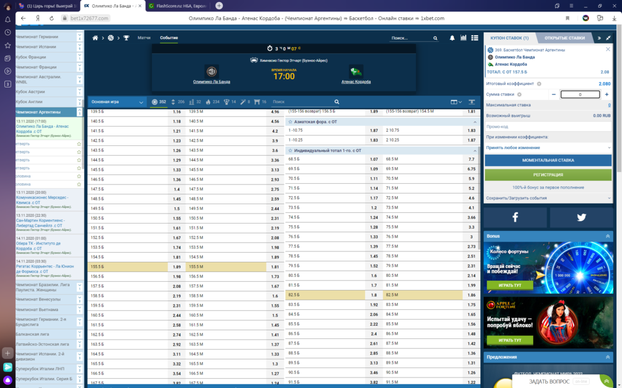Select the up-down arrows filter showing 206
The width and height of the screenshot is (622, 388).
177,102
